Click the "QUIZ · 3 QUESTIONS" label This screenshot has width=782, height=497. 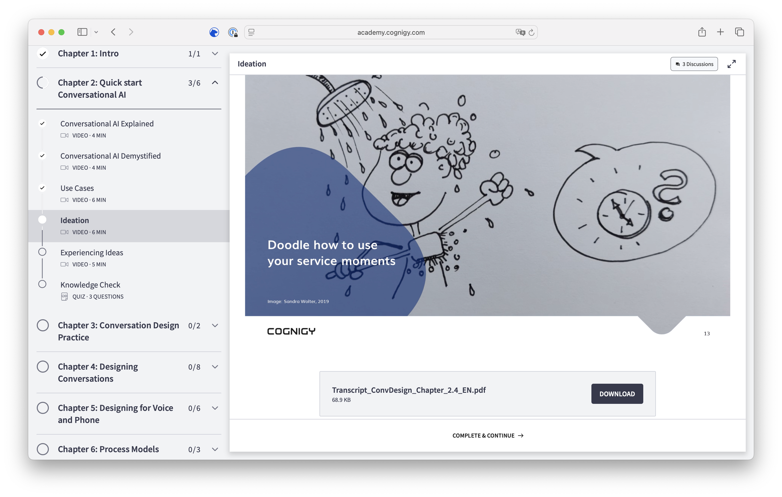(98, 297)
